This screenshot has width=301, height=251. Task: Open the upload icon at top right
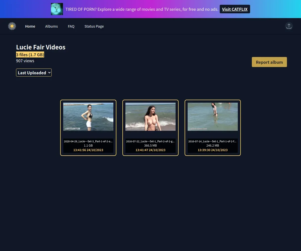[x=289, y=26]
